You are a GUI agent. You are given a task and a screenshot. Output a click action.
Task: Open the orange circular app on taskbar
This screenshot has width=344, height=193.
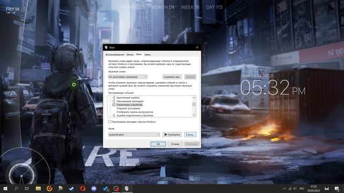click(49, 188)
